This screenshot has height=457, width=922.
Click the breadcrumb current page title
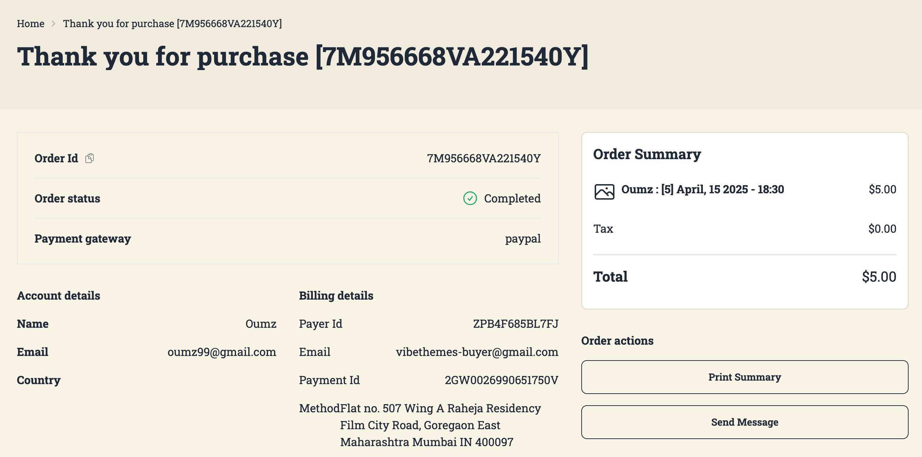[x=172, y=24]
